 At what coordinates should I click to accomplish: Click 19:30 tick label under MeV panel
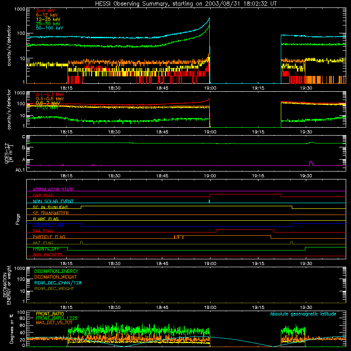tap(306, 132)
